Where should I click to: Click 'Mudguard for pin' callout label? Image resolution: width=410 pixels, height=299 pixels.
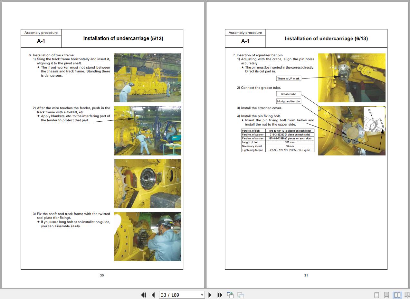tap(289, 101)
